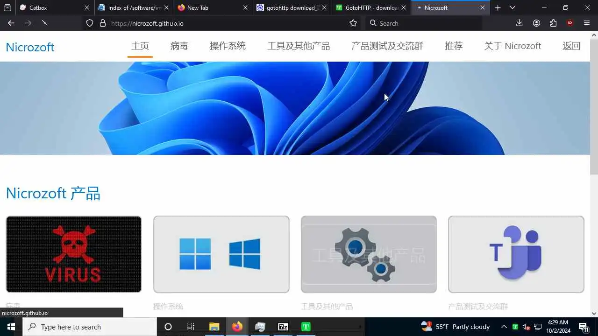Open the VIRUS skull product card

point(74,254)
